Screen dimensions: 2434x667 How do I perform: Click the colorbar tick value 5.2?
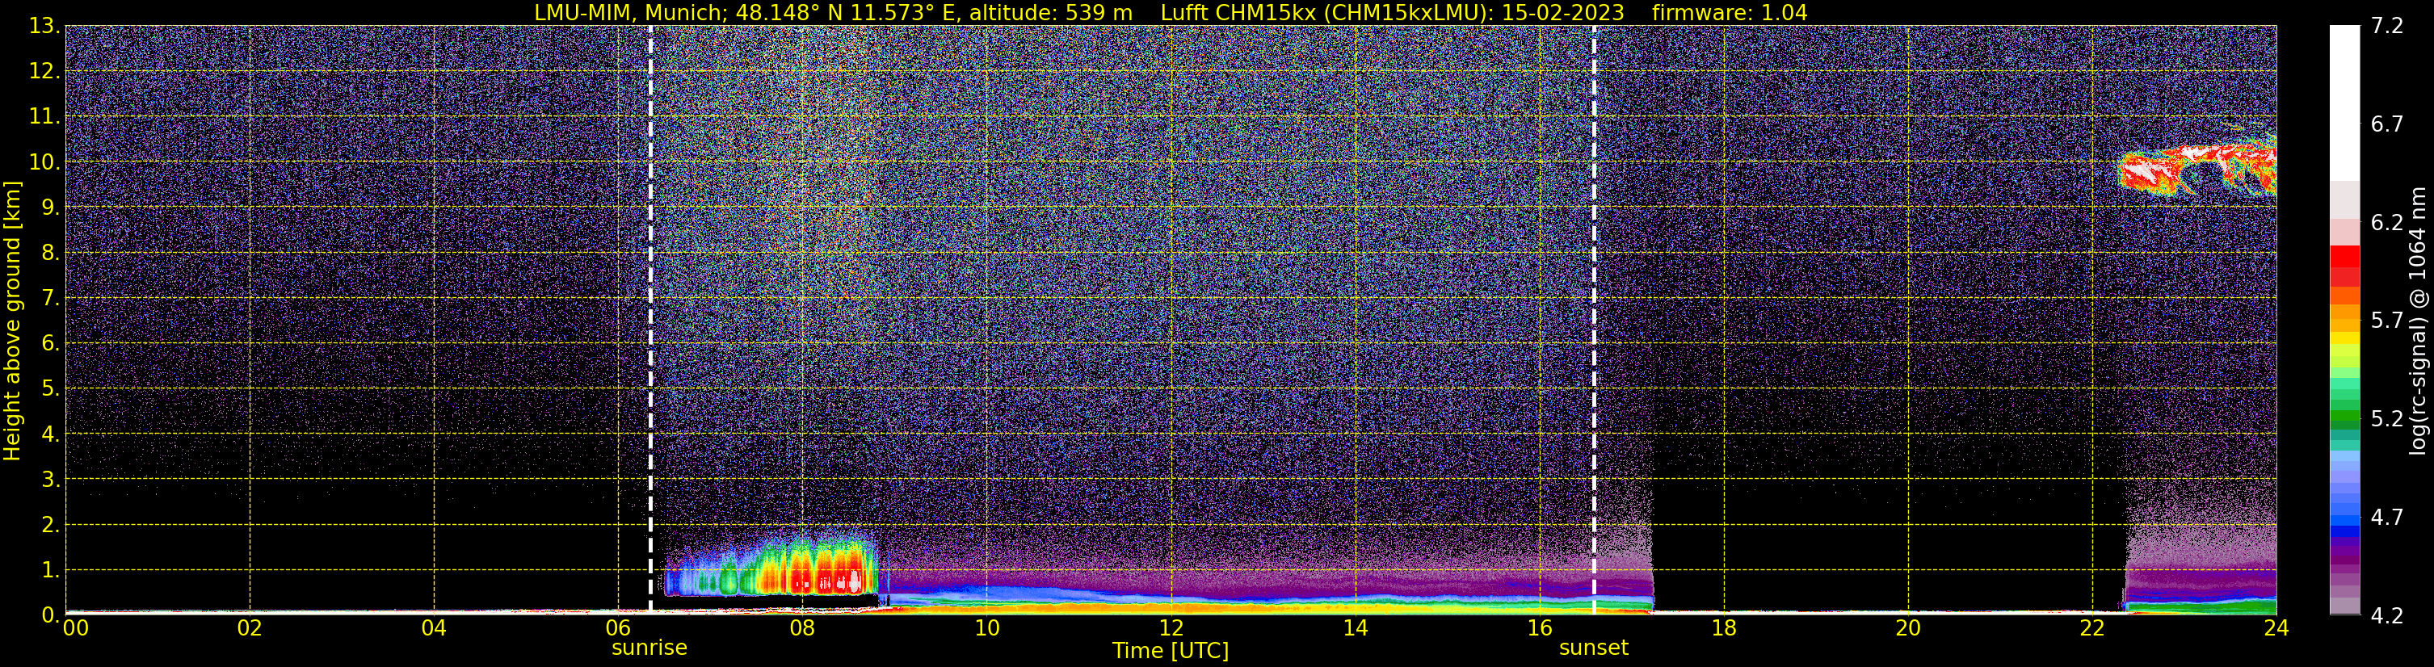(x=2387, y=418)
